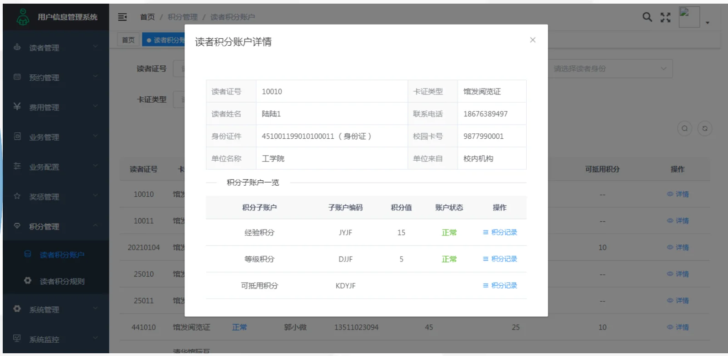Image resolution: width=728 pixels, height=356 pixels.
Task: Click the round search button above table
Action: 685,128
